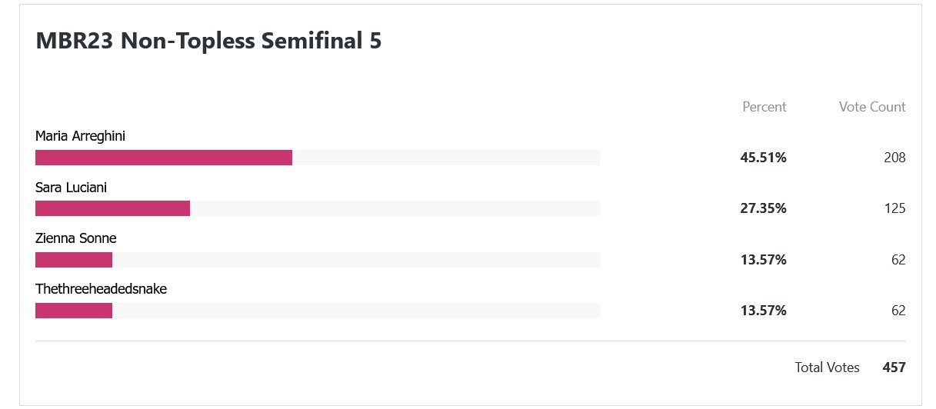Click Thethreeheadedsnake's 13.57% percentage
Image resolution: width=936 pixels, height=409 pixels.
tap(763, 311)
